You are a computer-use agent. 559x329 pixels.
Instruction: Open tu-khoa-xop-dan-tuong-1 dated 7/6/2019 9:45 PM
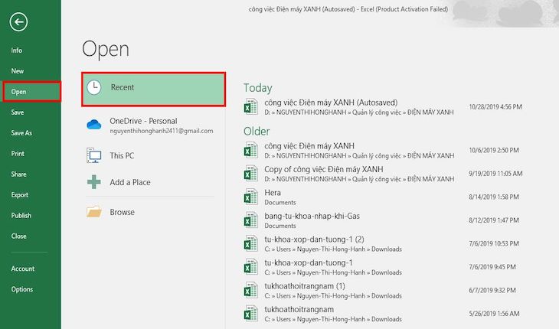[x=309, y=262]
